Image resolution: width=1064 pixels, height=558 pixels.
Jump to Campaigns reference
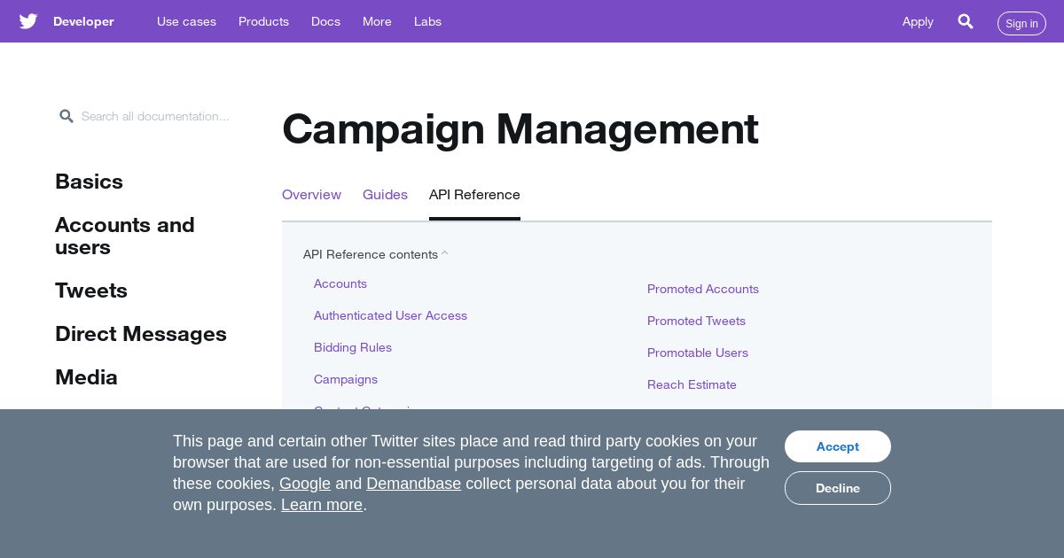(346, 379)
